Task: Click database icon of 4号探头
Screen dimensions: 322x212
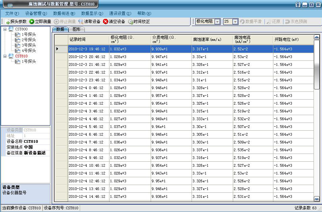Action: click(x=18, y=51)
